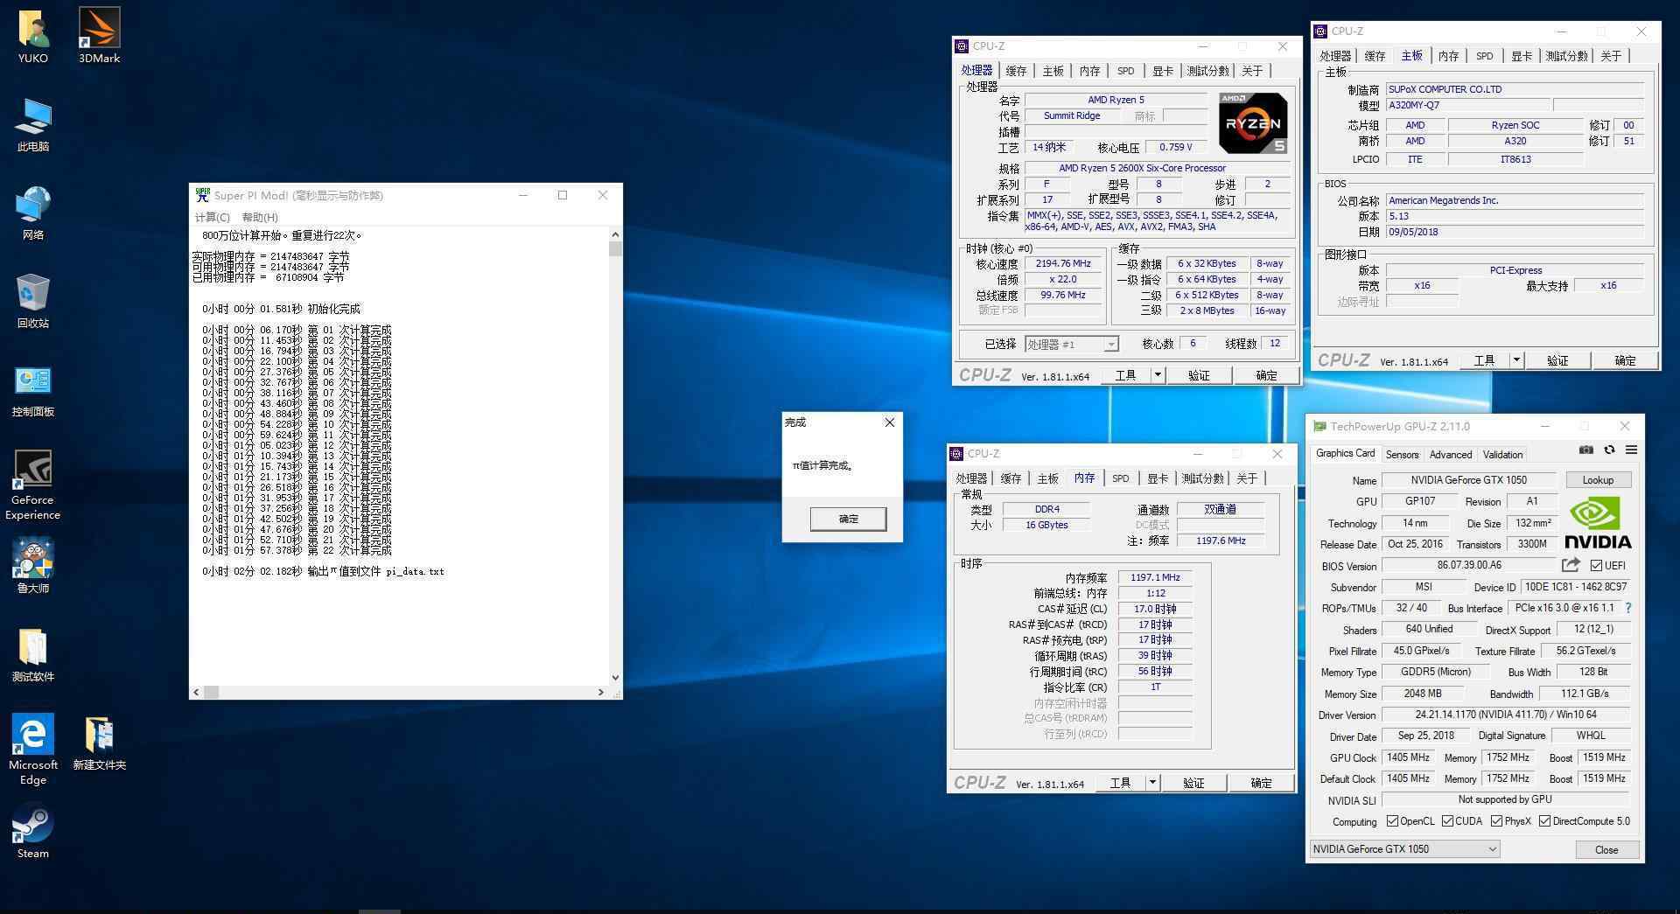Click 确定 in the CPU-Z memory window
Viewport: 1680px width, 914px height.
pyautogui.click(x=1261, y=783)
